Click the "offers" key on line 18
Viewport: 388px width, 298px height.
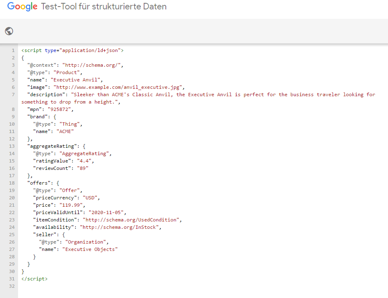pyautogui.click(x=38, y=183)
